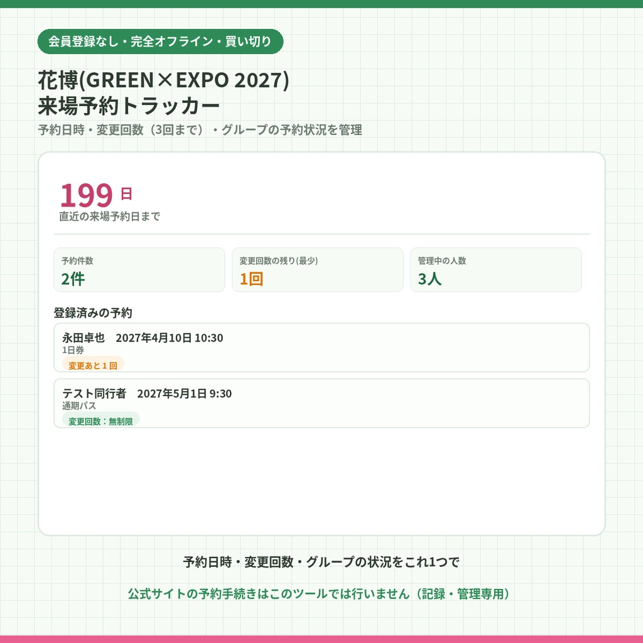Click the 直近の来場予約日まで label
Viewport: 643px width, 643px height.
(109, 217)
